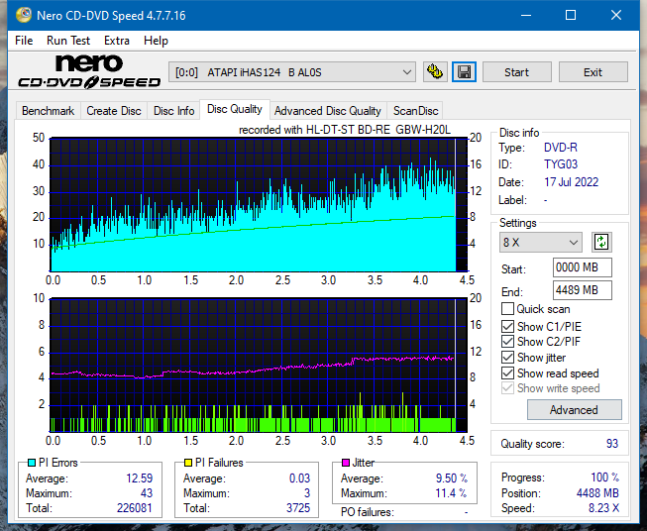Click the Start button

(x=516, y=72)
